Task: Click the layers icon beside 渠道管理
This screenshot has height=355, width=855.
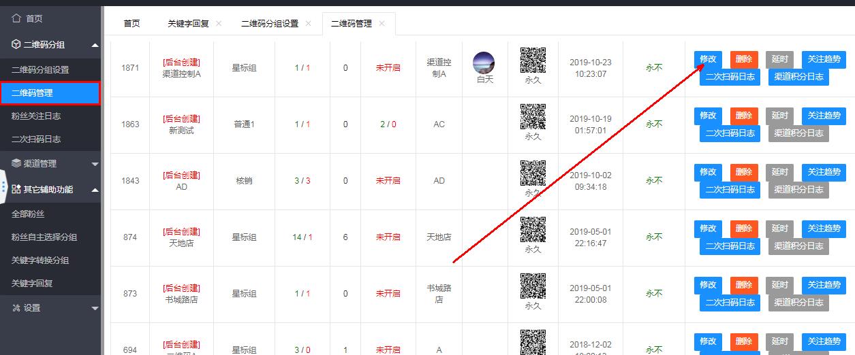Action: [x=16, y=163]
